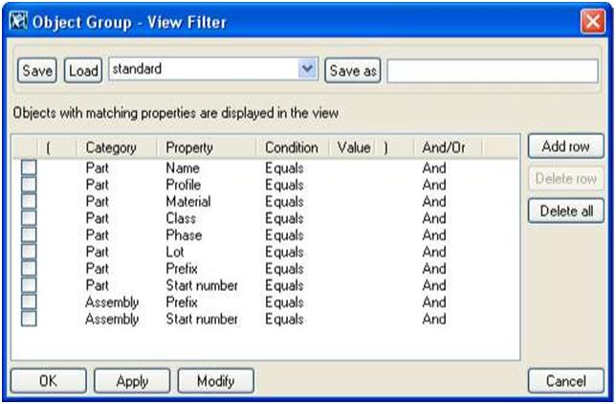Close the Object Group View Filter dialog
The width and height of the screenshot is (616, 404).
592,21
